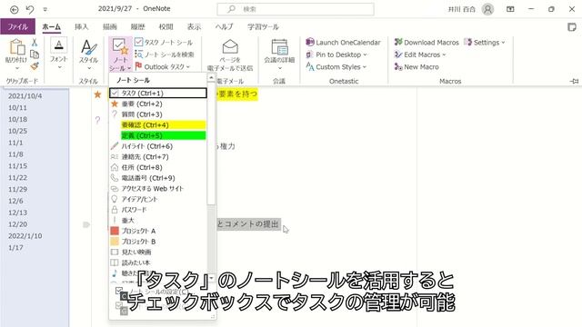Open the 12/13 page
The image size is (582, 327).
coord(18,213)
